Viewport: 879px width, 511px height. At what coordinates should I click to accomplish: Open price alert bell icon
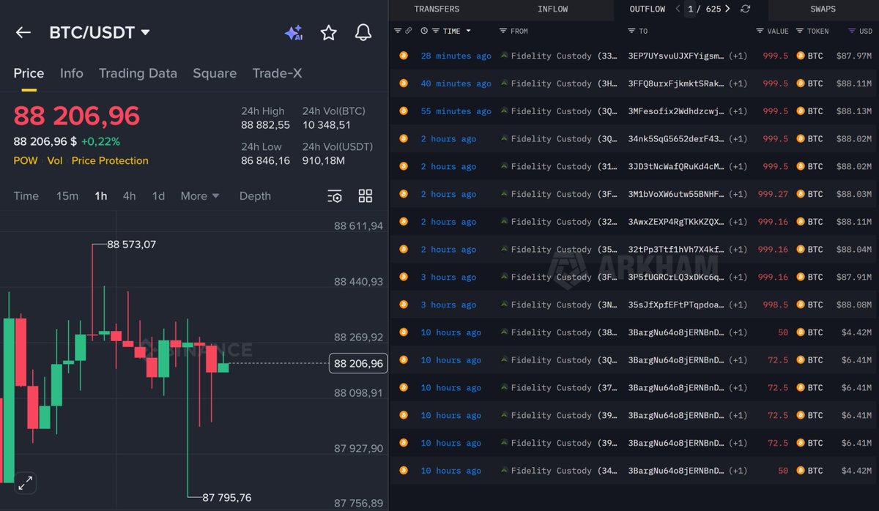pos(363,32)
